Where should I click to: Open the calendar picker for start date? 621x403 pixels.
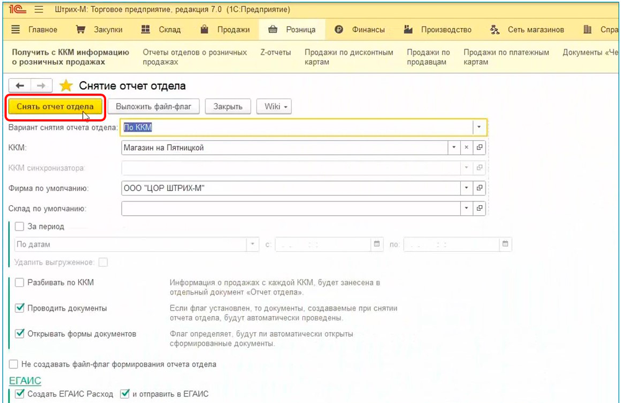[x=377, y=244]
